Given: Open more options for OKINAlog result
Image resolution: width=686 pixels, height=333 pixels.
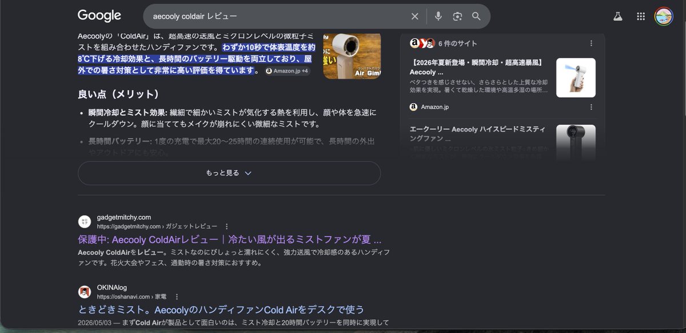Looking at the screenshot, I should 177,297.
